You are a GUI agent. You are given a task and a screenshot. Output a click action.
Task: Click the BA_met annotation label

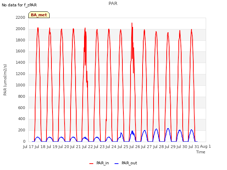(x=39, y=15)
